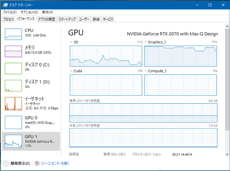Click the ドライバーのバージョン: label
This screenshot has height=171, width=230.
[x=147, y=154]
